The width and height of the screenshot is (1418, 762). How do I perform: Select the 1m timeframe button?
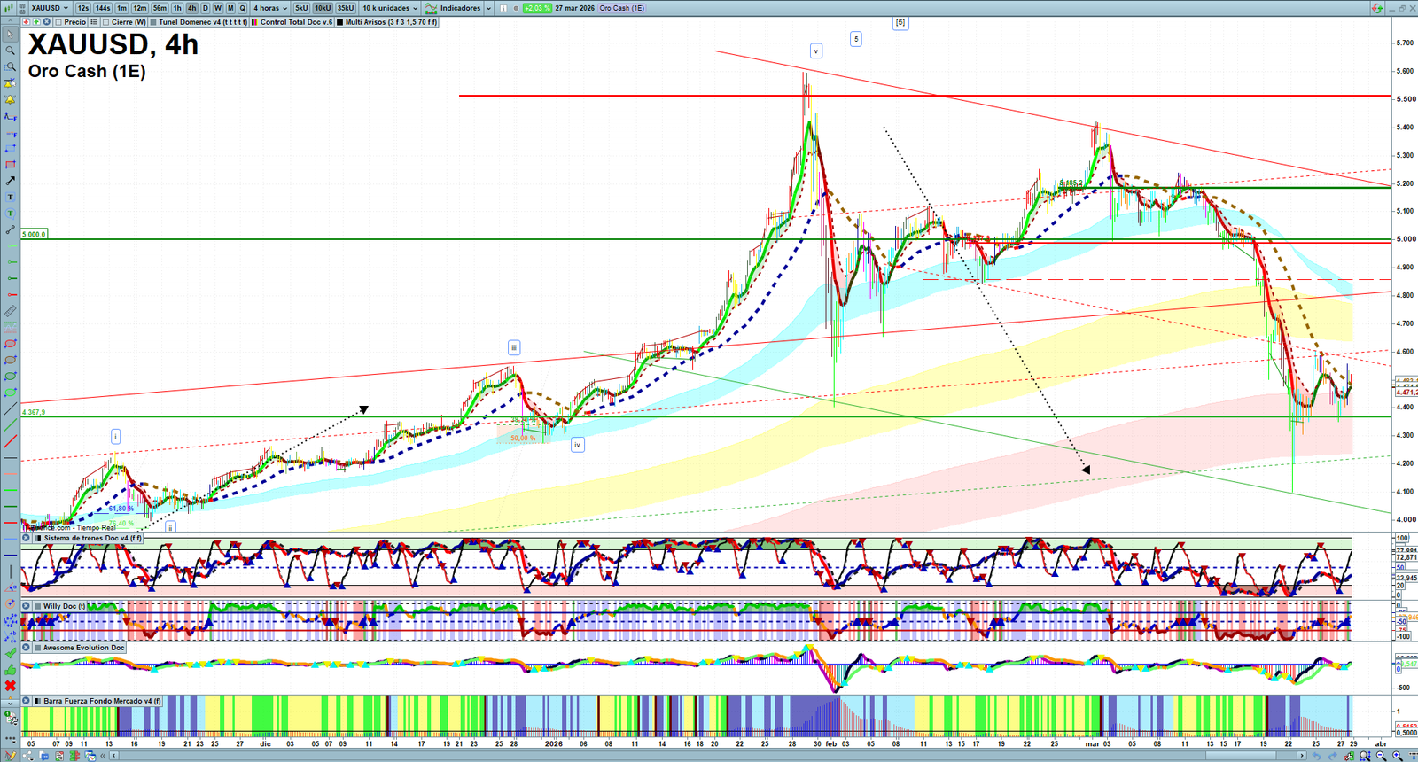coord(122,8)
